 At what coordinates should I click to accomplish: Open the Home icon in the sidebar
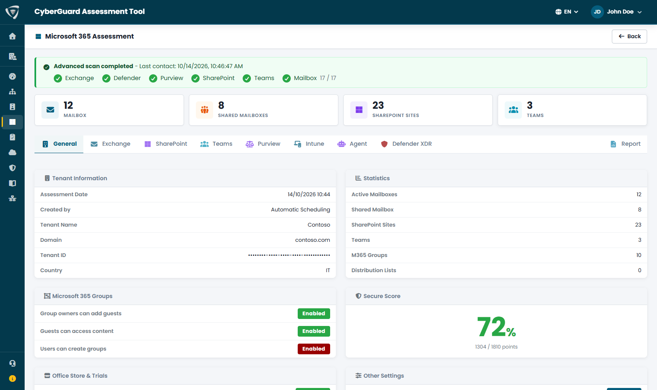point(12,36)
